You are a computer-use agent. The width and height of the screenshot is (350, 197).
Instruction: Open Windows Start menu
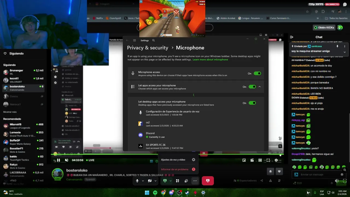[x=147, y=193]
